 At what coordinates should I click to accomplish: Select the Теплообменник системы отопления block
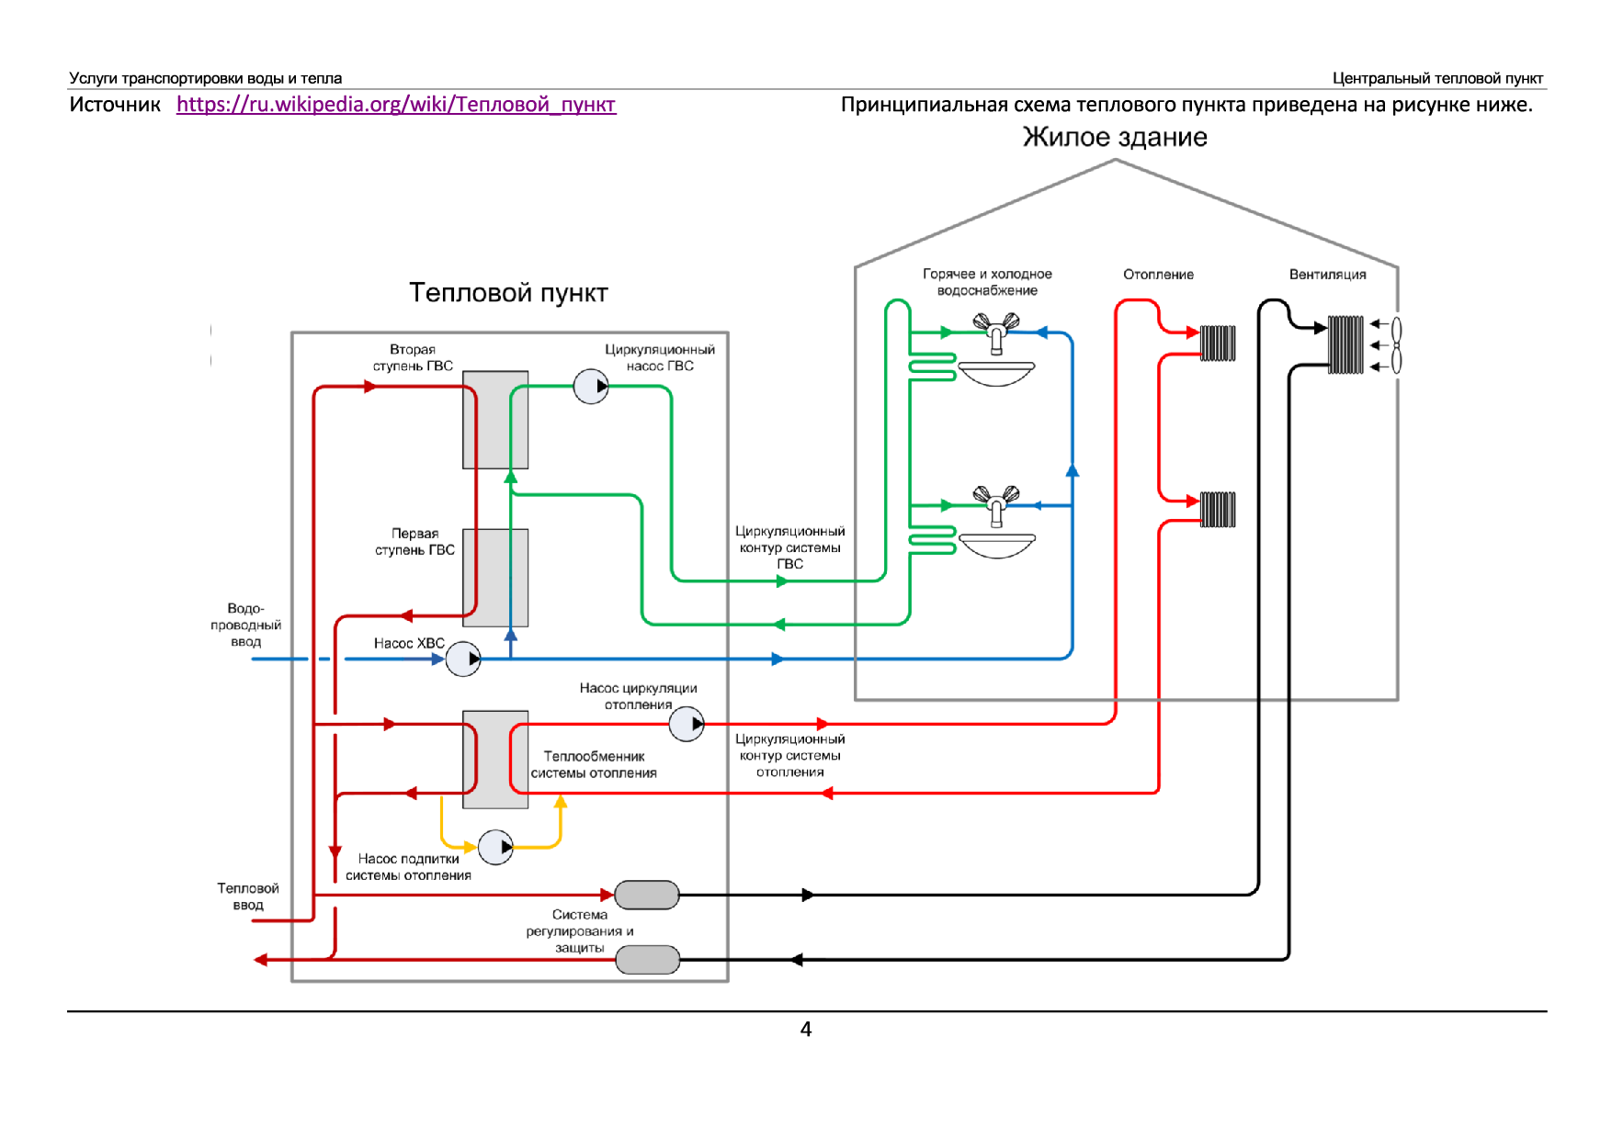[x=495, y=760]
